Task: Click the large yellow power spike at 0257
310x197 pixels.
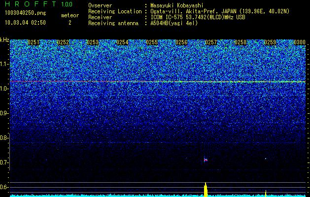Action: [206, 190]
